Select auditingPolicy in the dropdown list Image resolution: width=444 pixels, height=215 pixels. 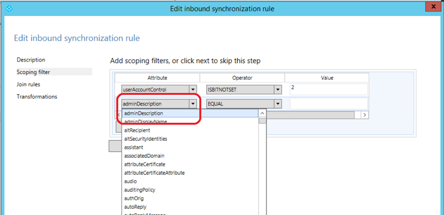click(140, 190)
